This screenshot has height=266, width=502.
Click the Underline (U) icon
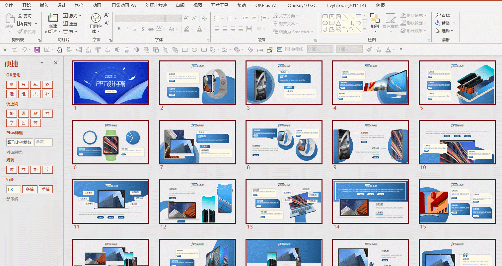[135, 29]
